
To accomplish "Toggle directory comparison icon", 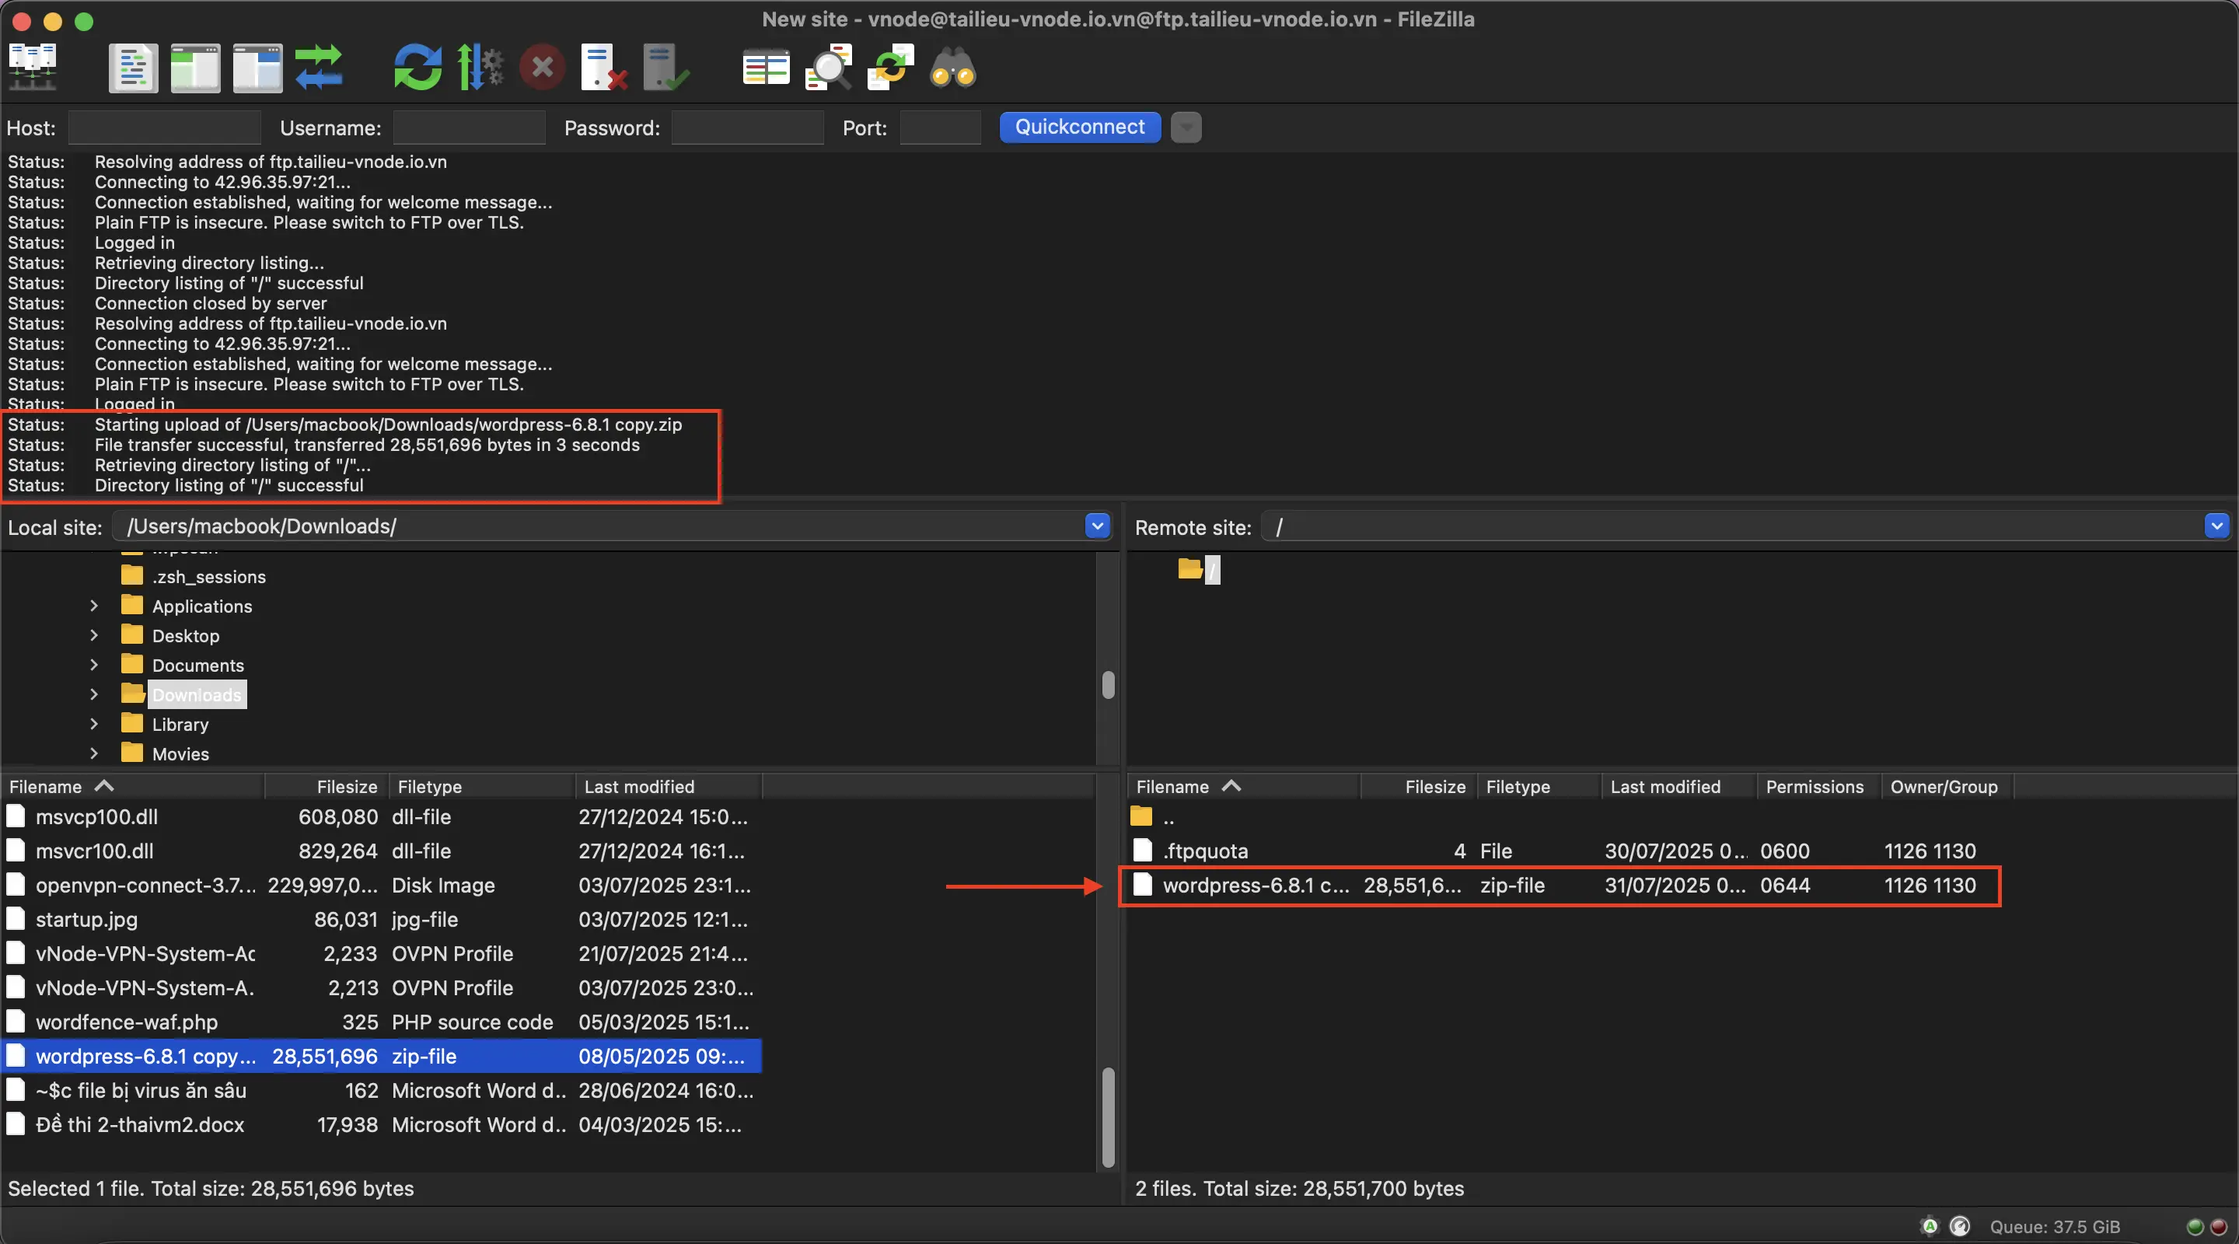I will click(x=827, y=68).
